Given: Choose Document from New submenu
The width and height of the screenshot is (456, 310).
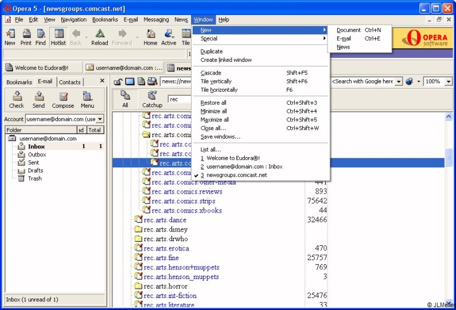Looking at the screenshot, I should click(360, 30).
